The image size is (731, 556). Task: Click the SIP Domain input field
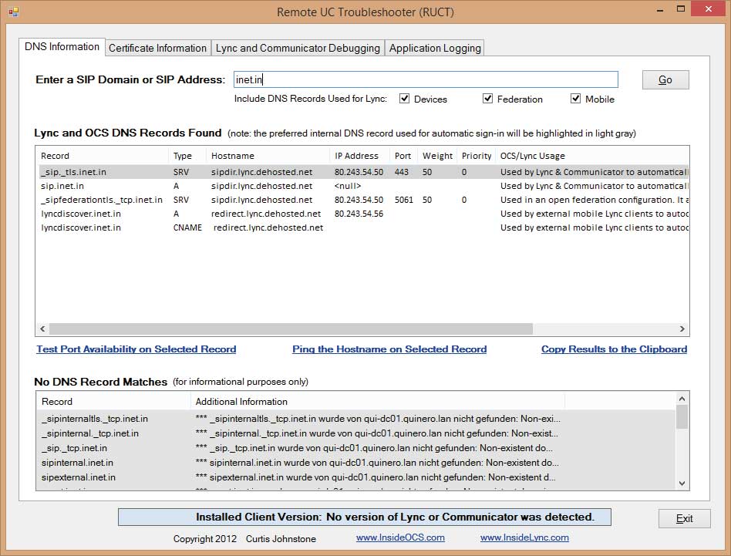pyautogui.click(x=426, y=79)
